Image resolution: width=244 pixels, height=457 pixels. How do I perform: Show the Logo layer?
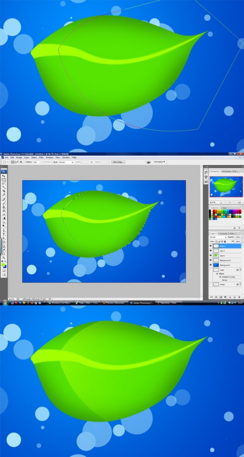click(x=211, y=270)
